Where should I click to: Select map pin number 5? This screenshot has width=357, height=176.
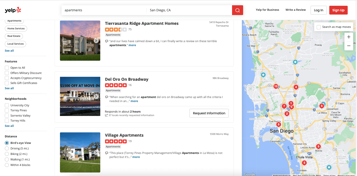304,163
